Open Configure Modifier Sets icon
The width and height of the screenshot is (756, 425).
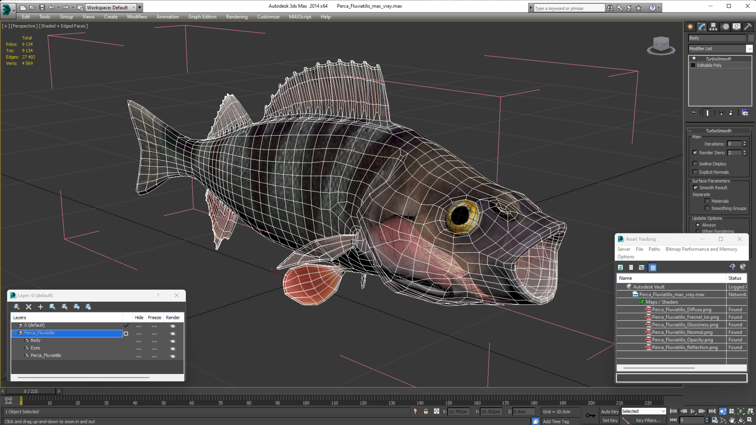[x=745, y=113]
